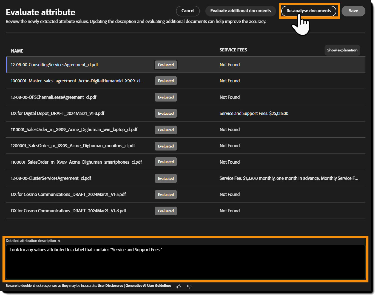
Task: Click the thumbs down feedback icon
Action: tap(189, 287)
